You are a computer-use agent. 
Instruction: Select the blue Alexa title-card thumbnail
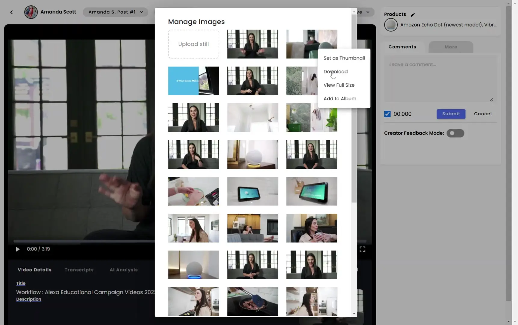point(193,81)
